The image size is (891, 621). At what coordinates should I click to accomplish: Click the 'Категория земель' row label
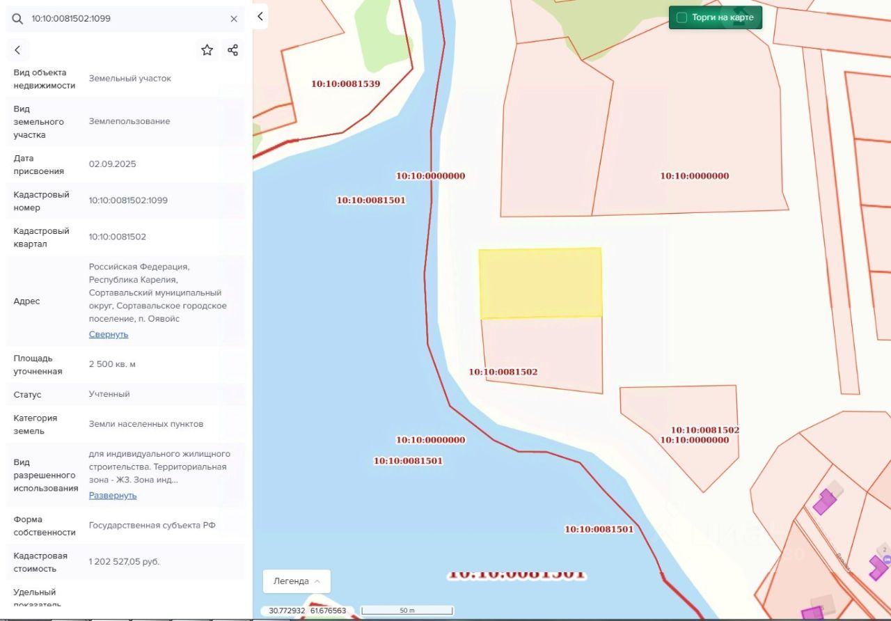(x=36, y=424)
